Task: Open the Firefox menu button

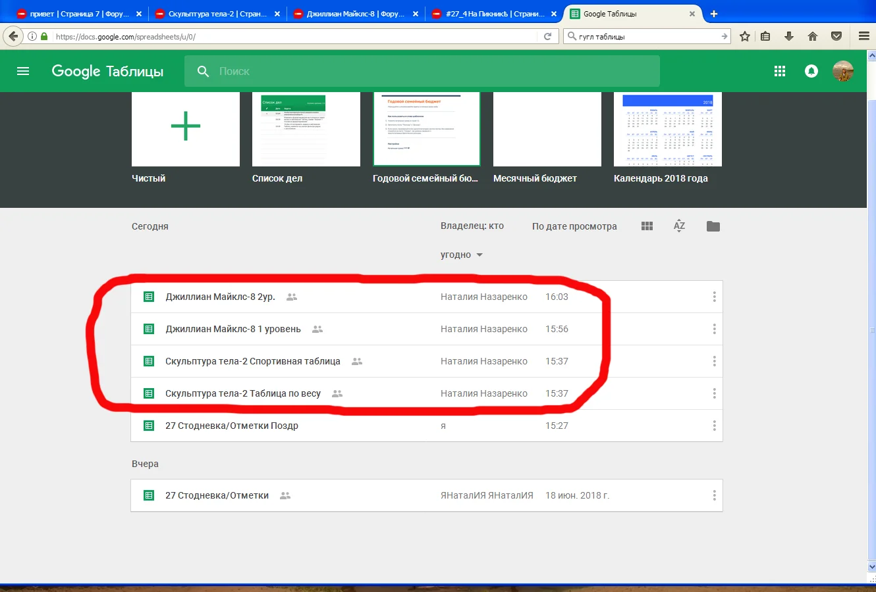Action: 863,36
